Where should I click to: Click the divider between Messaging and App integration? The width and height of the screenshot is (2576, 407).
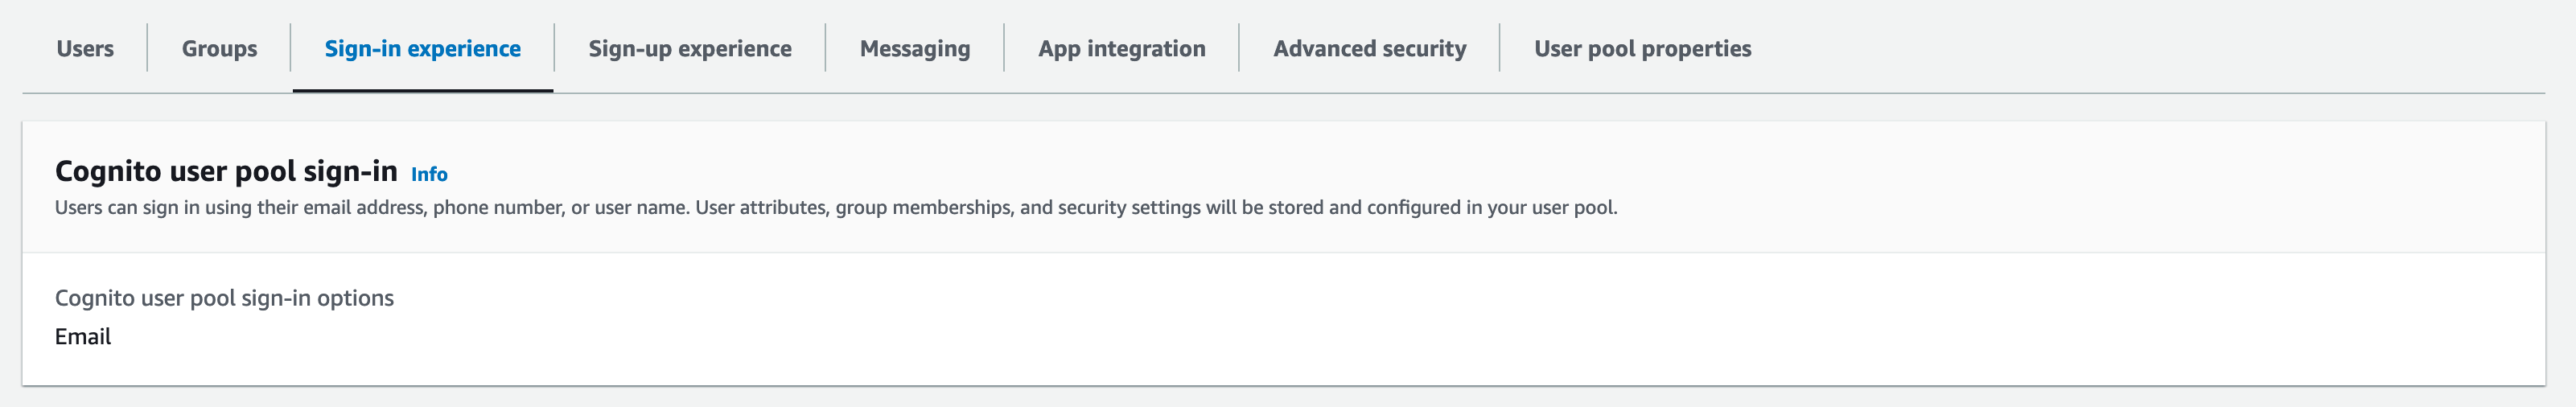[x=1004, y=48]
